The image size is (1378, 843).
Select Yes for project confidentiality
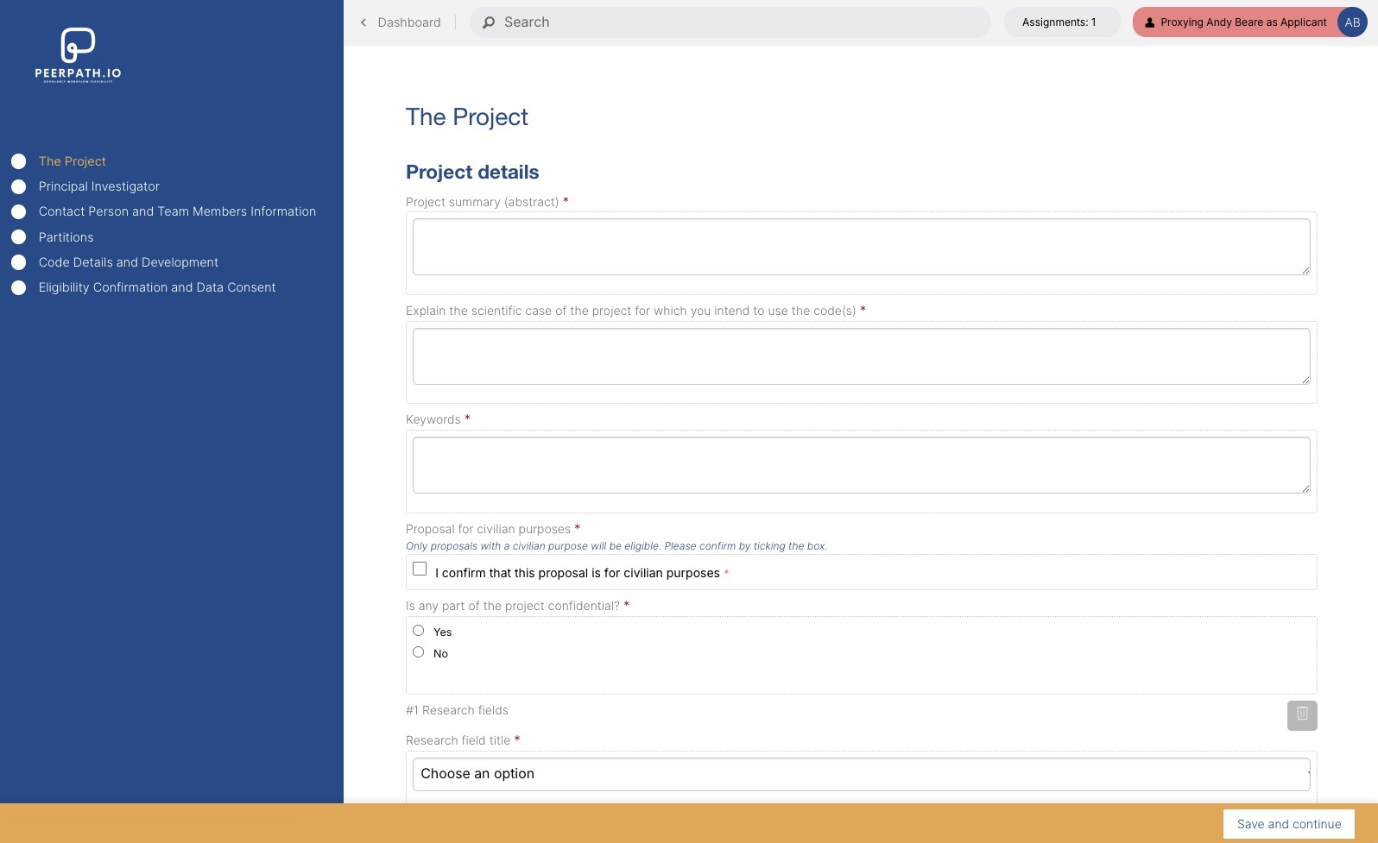pos(419,631)
